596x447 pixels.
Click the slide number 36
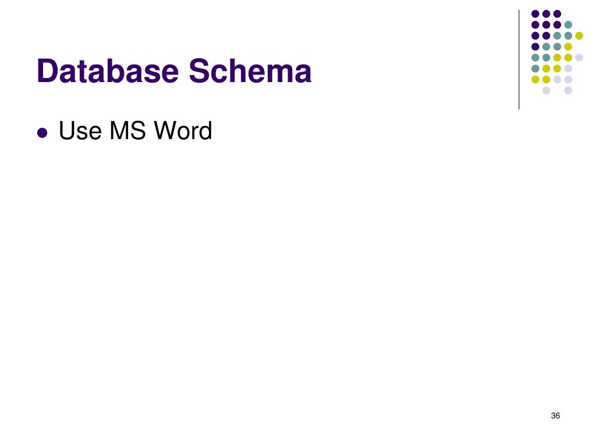click(x=555, y=416)
